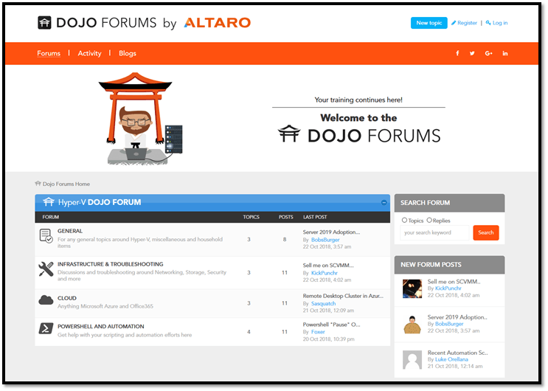548x391 pixels.
Task: Click the dojo master mascot illustration
Action: click(x=140, y=118)
